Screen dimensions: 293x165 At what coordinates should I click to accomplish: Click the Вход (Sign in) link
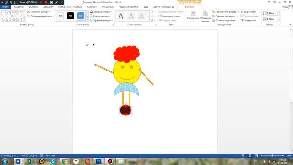click(x=285, y=7)
